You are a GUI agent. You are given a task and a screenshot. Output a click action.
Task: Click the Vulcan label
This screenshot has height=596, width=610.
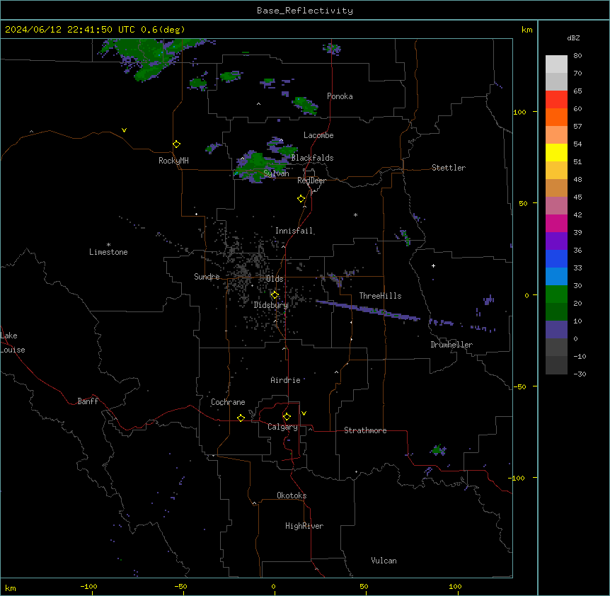(384, 561)
